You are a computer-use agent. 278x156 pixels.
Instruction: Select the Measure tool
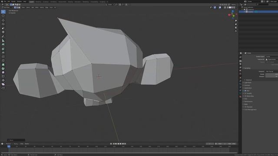click(x=3, y=40)
